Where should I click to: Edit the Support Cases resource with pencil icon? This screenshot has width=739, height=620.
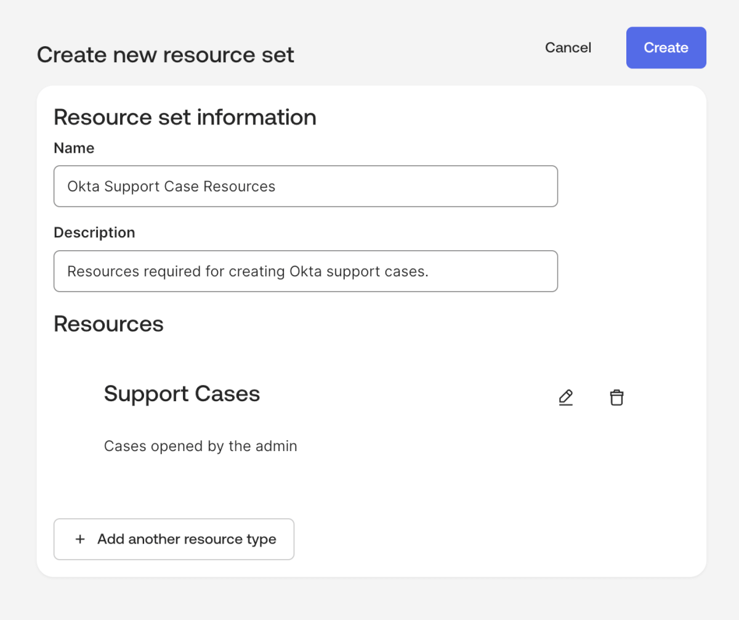[565, 398]
